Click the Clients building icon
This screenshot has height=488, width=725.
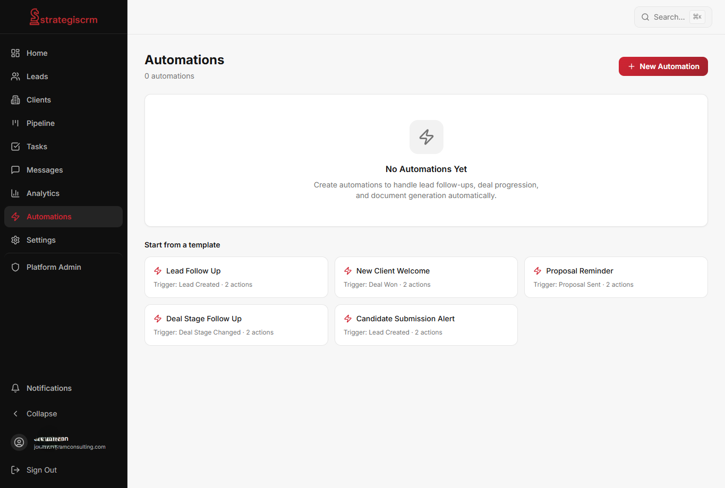click(15, 100)
